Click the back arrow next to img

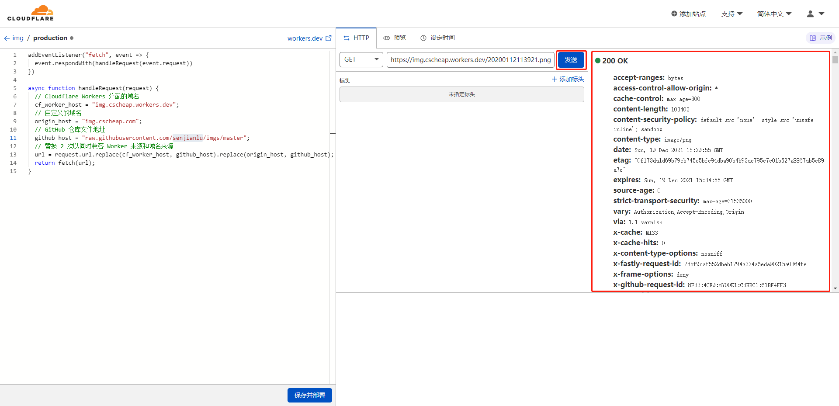pos(7,38)
